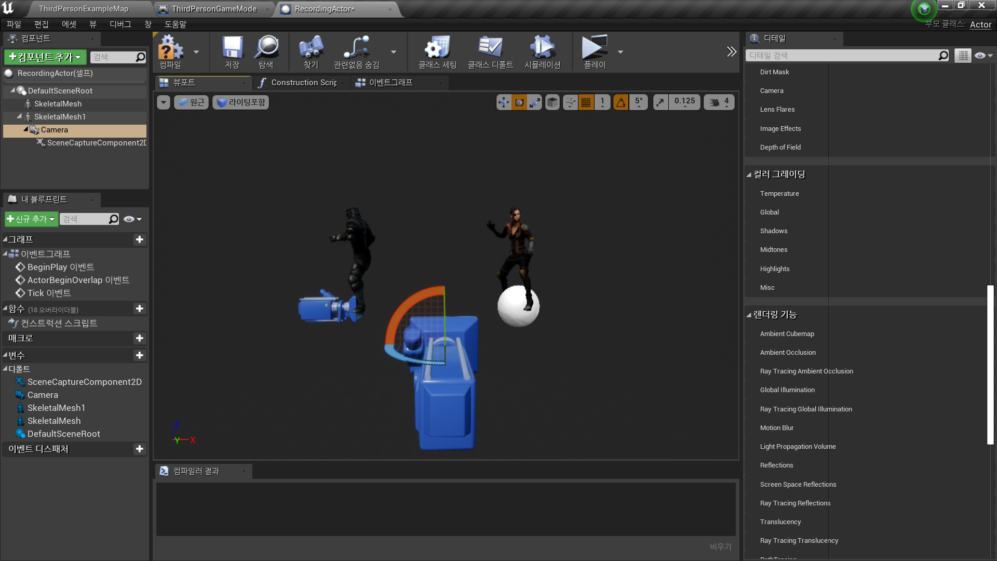Click the Lit (라이팅포함) view mode button
This screenshot has height=561, width=997.
[241, 102]
